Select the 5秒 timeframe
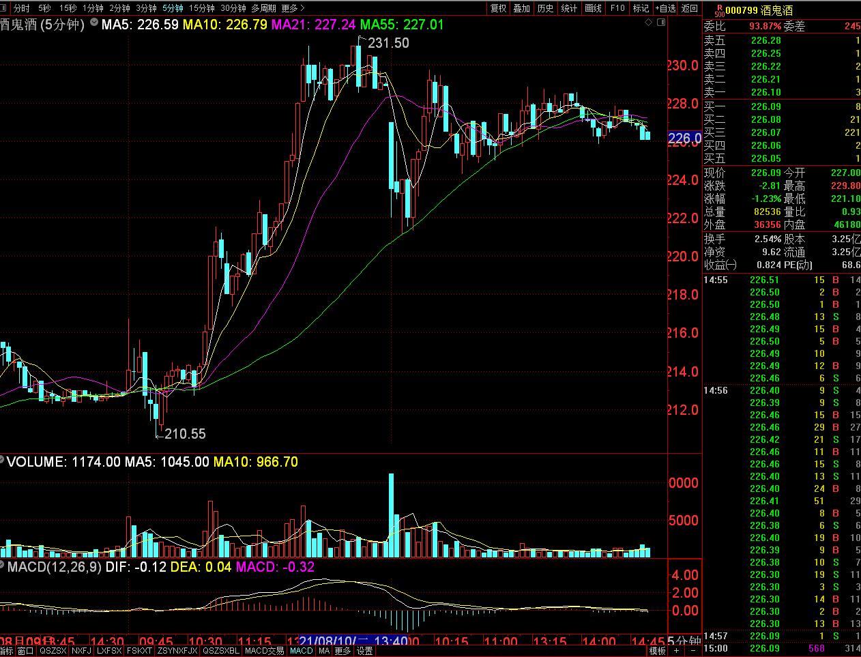Screen dimensions: 861x657 pyautogui.click(x=44, y=8)
